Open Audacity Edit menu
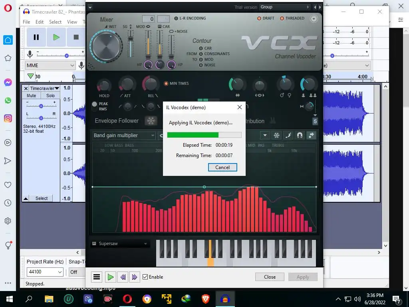The height and width of the screenshot is (307, 409). (40, 22)
